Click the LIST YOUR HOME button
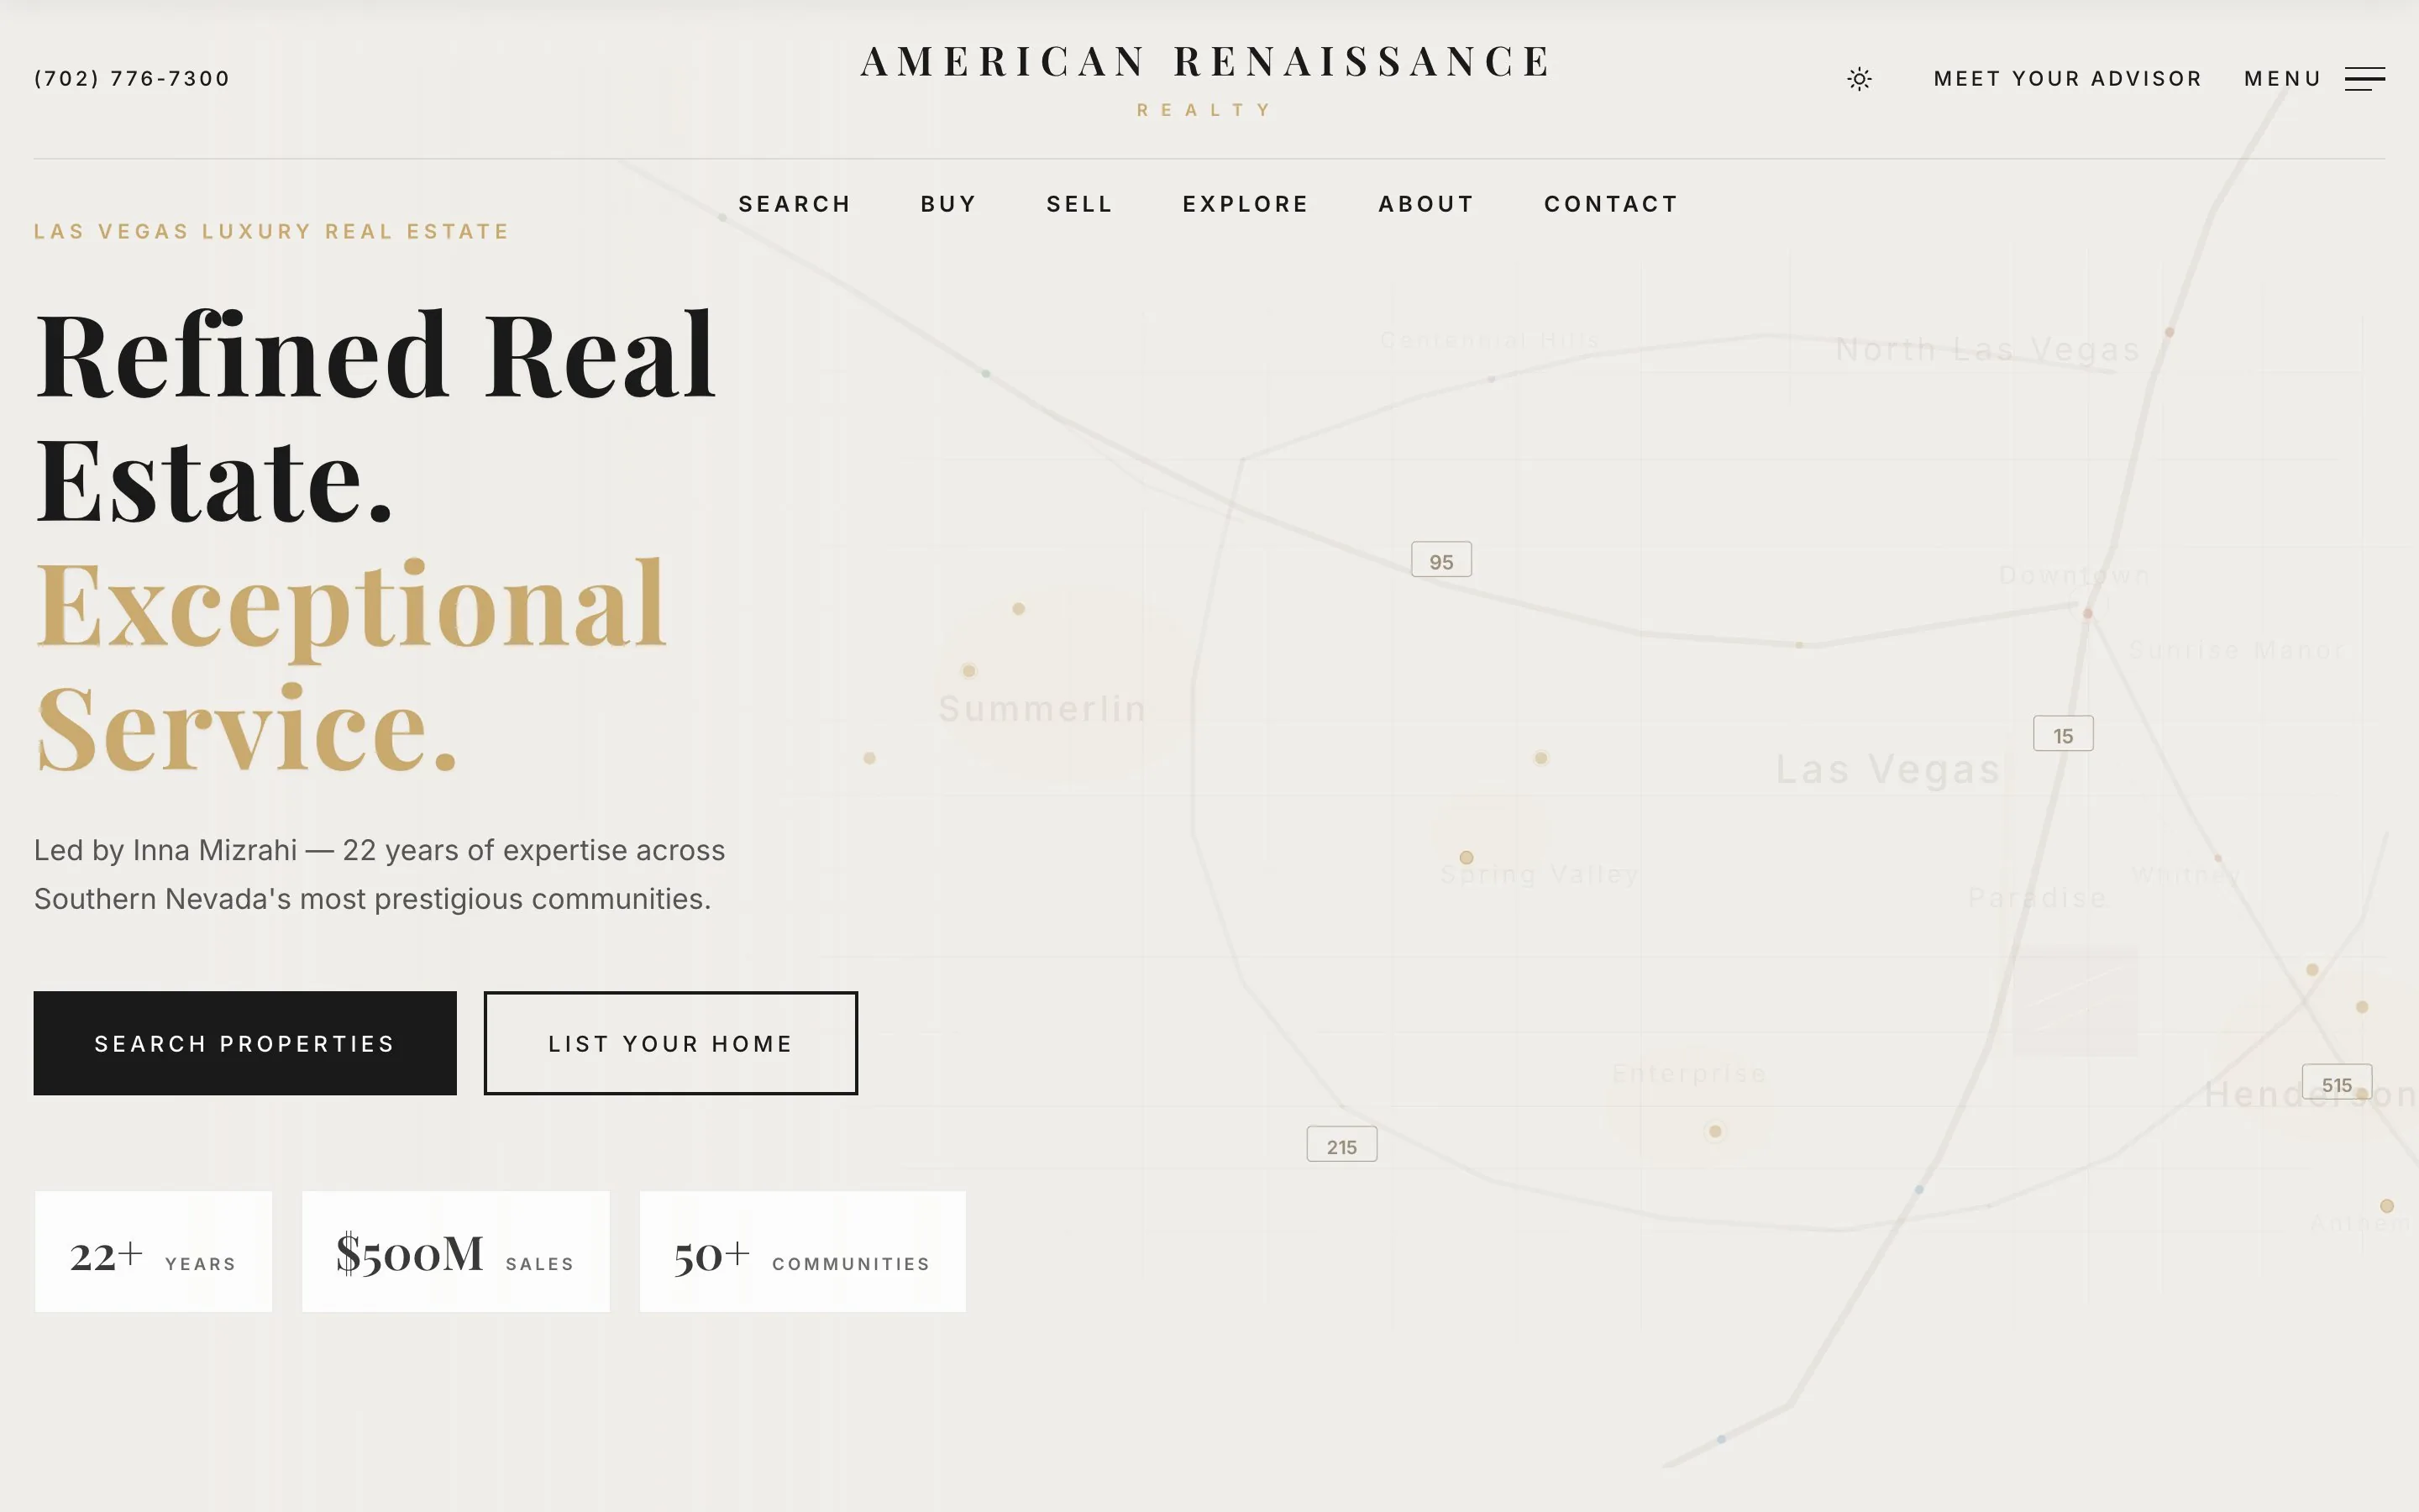 (x=669, y=1043)
